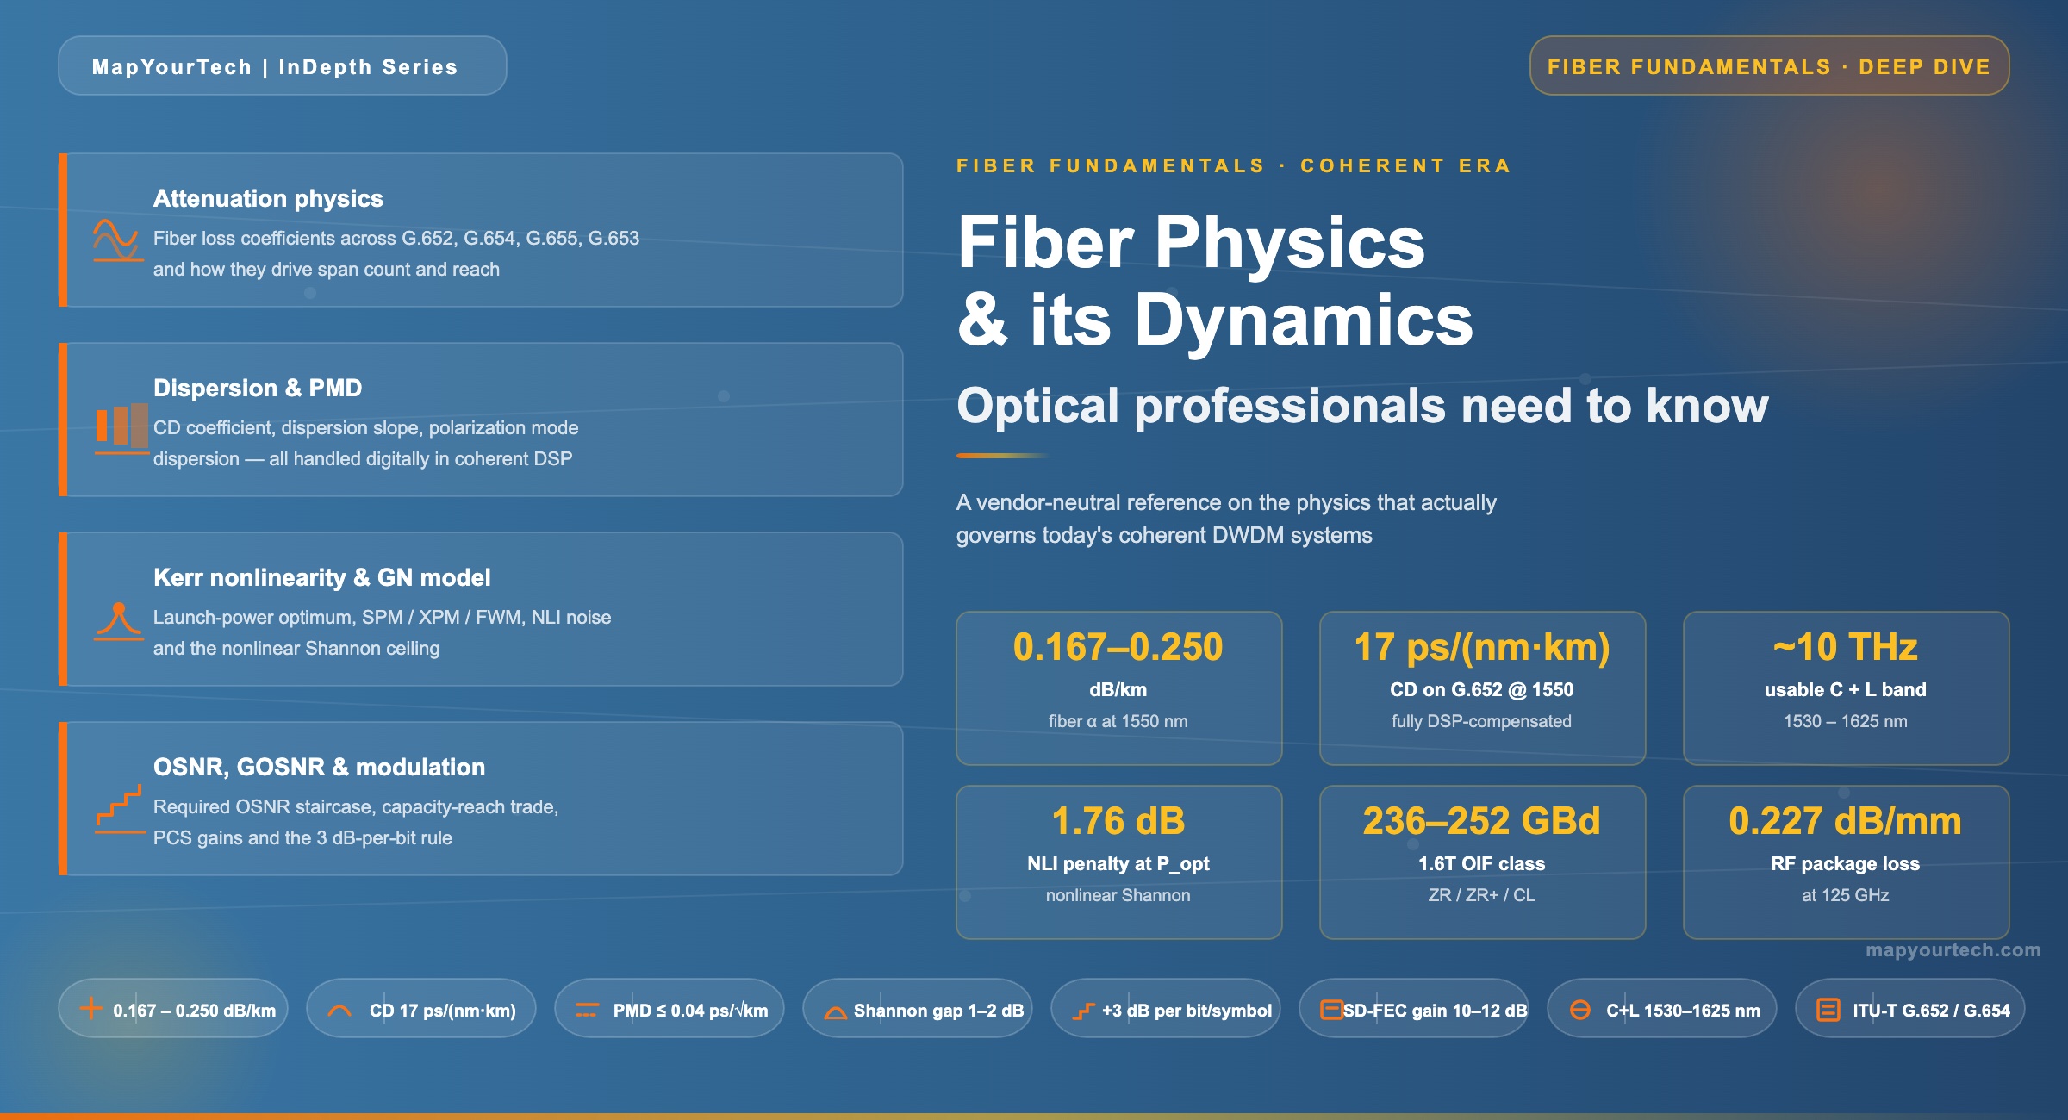This screenshot has height=1120, width=2068.
Task: Click the MapYourTech | InDepth Series badge
Action: tap(283, 66)
